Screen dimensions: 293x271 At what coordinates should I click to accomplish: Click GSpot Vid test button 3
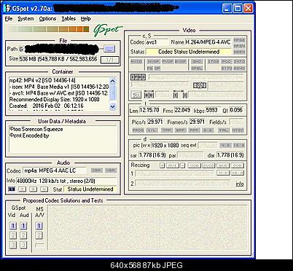click(13, 245)
